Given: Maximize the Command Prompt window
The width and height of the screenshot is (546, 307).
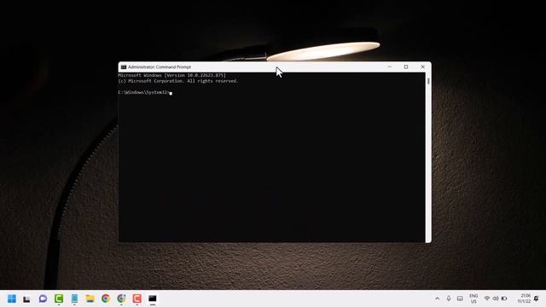Looking at the screenshot, I should point(406,67).
